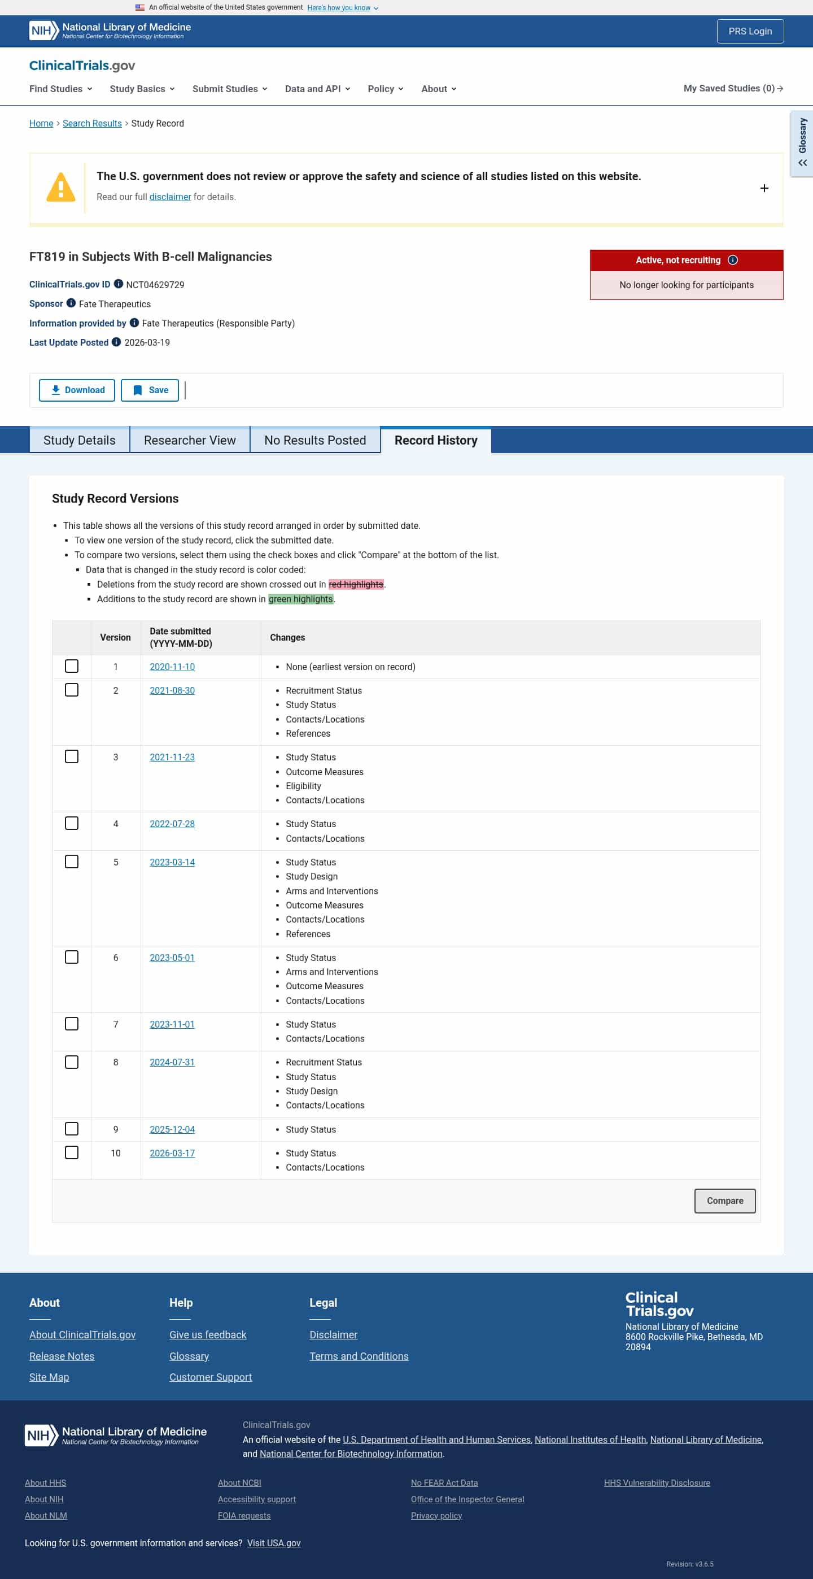
Task: Click Visit USA.gov link
Action: click(x=274, y=1543)
